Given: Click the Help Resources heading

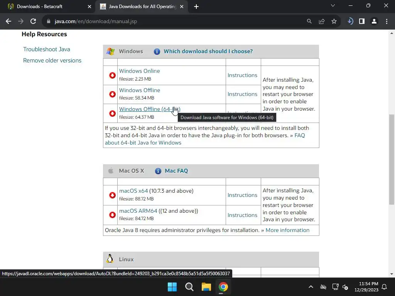Looking at the screenshot, I should click(44, 34).
